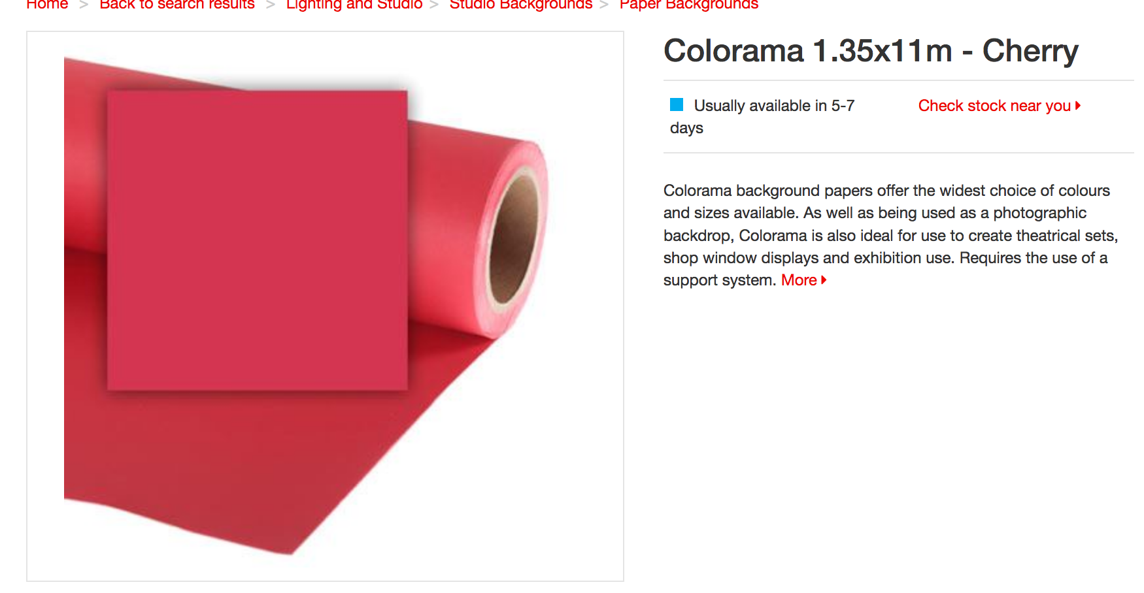Click the chevron separator after Home
This screenshot has width=1144, height=593.
coord(84,5)
